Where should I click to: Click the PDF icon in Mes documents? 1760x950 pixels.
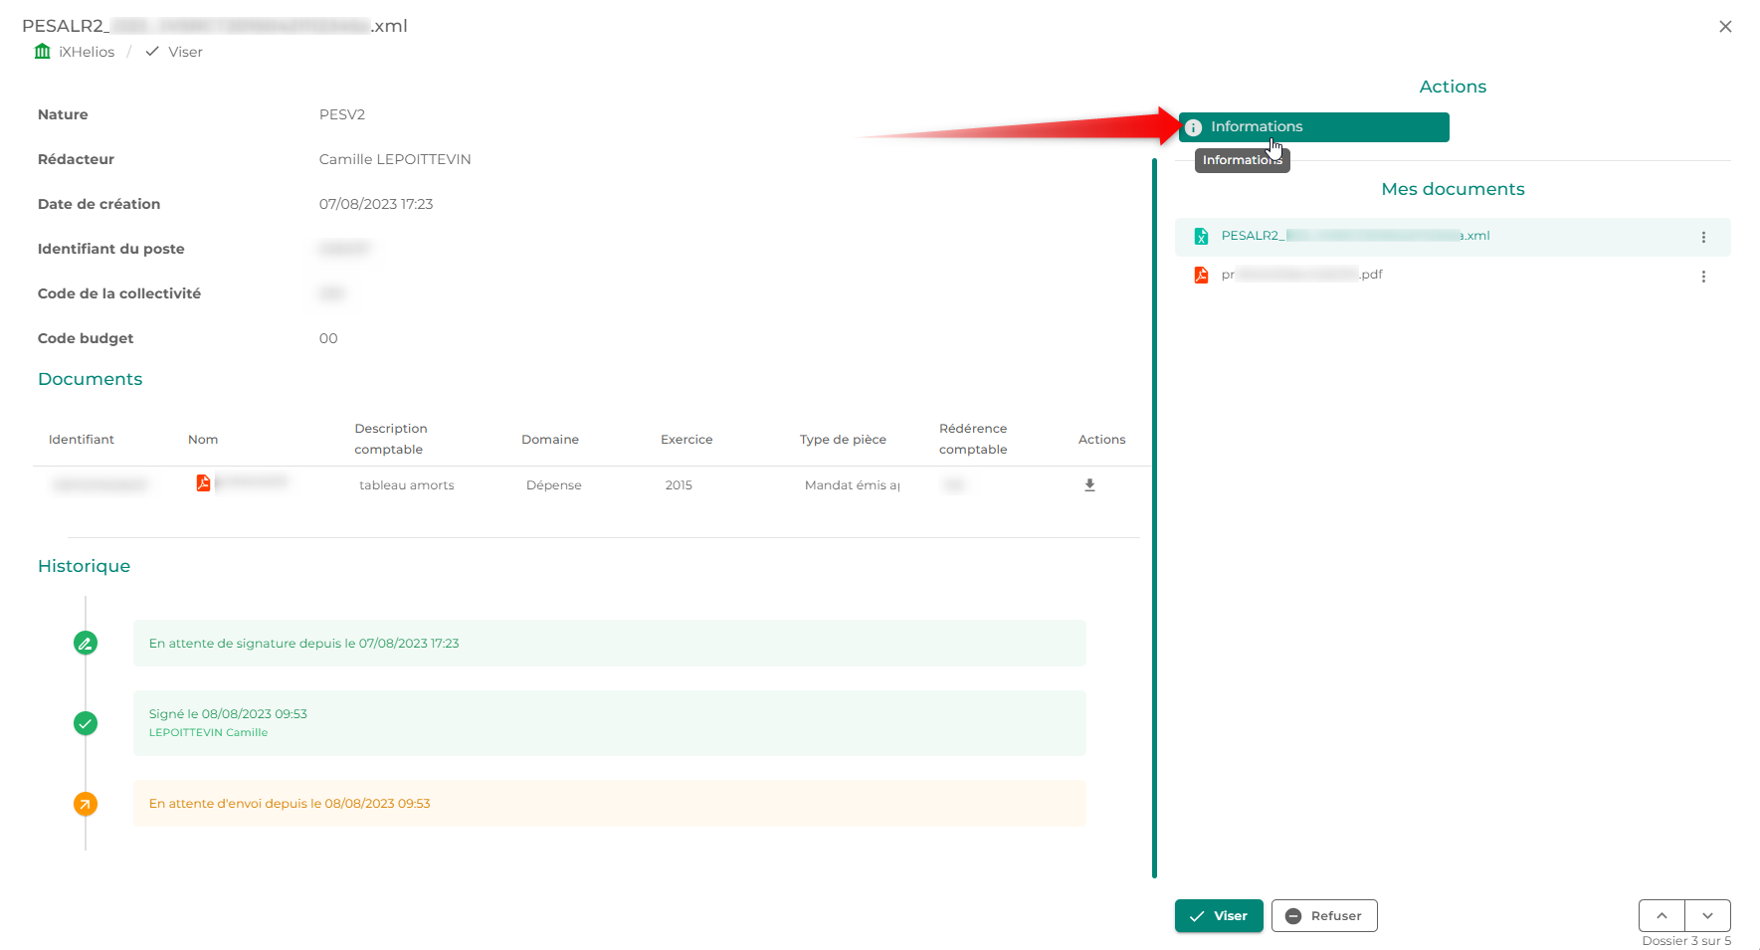(1201, 275)
